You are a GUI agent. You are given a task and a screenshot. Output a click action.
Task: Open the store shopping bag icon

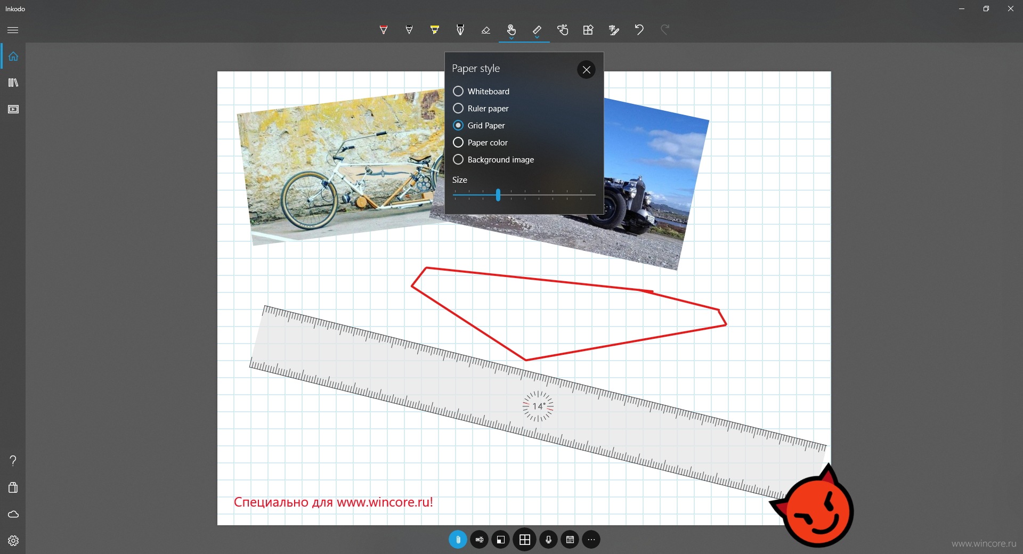pyautogui.click(x=13, y=487)
